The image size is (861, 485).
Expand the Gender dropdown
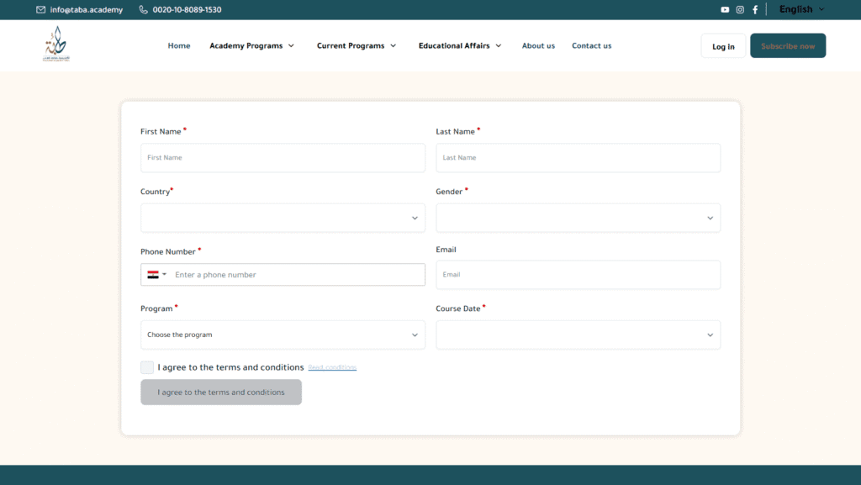click(578, 218)
